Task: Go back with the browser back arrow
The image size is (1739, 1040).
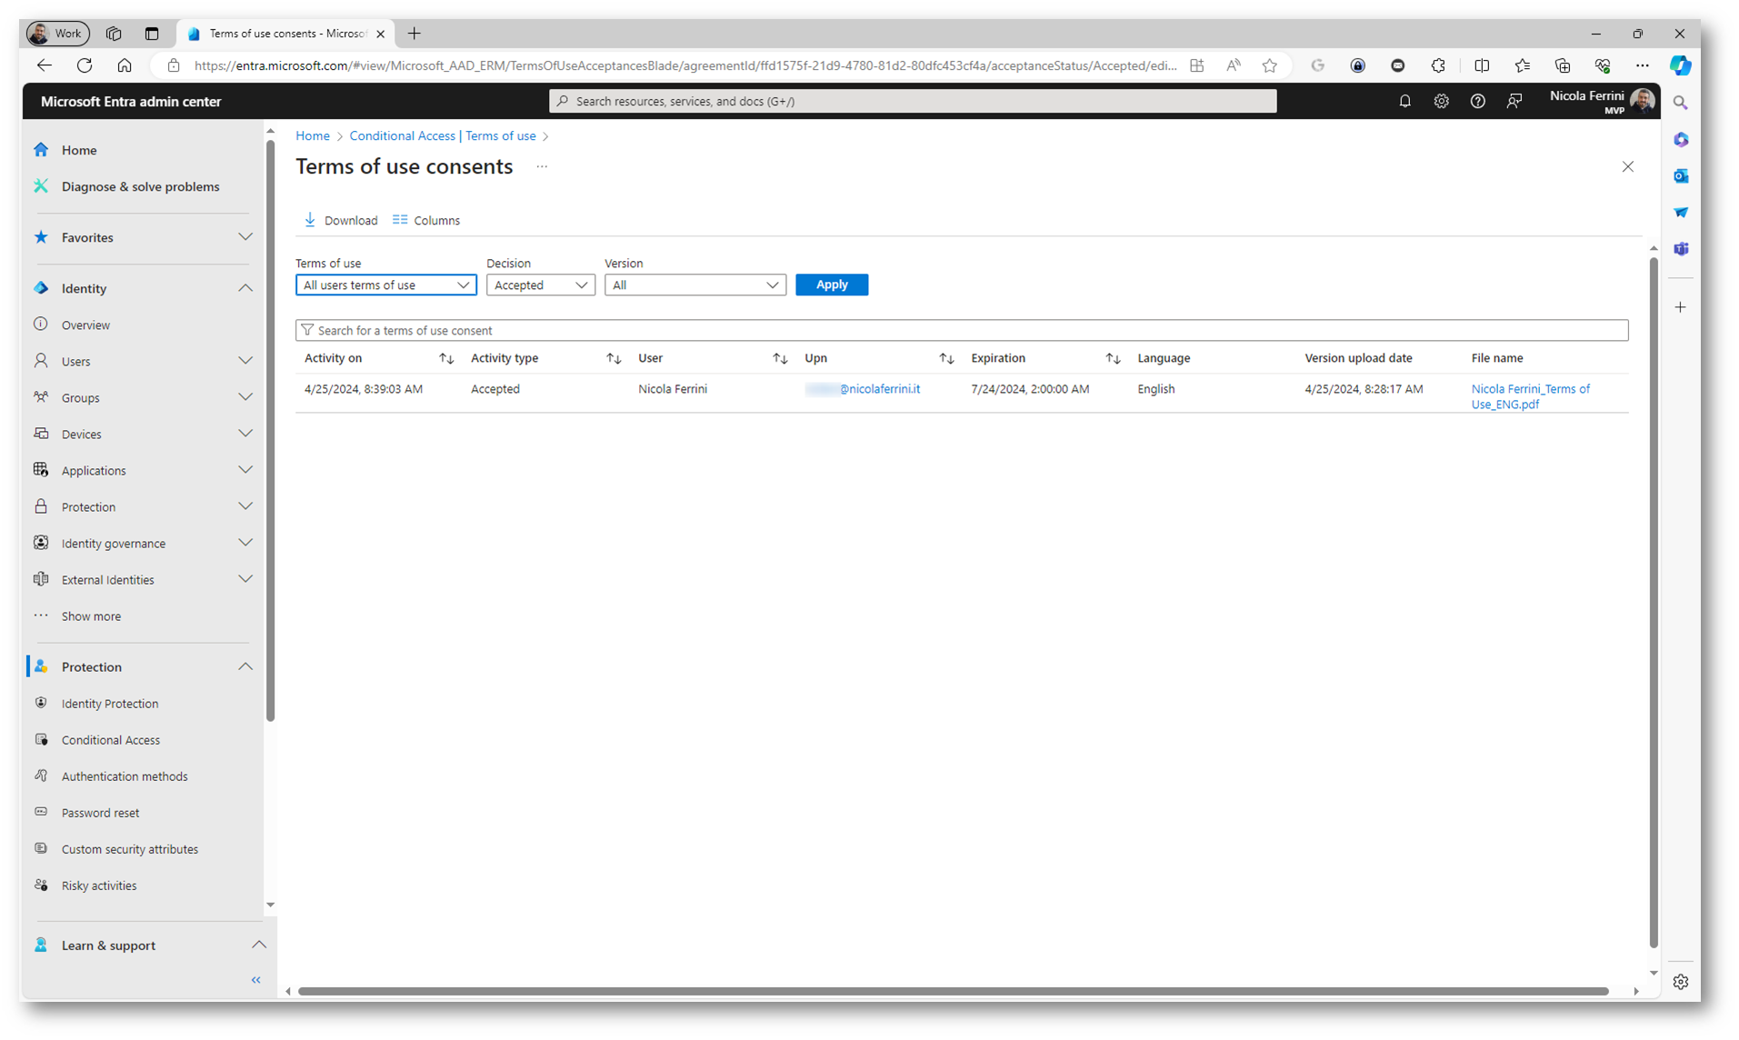Action: 45,65
